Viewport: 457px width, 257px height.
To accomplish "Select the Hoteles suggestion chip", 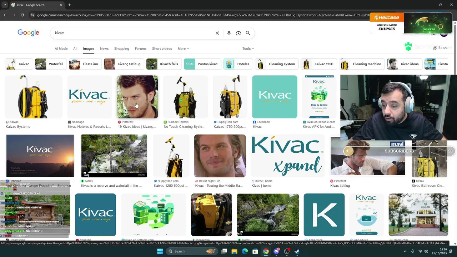I will [238, 64].
